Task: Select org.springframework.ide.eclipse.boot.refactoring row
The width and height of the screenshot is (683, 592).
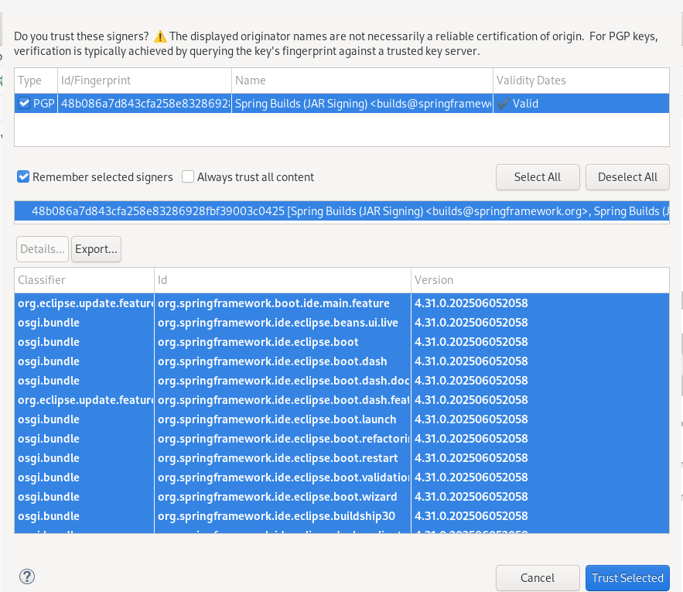Action: coord(342,439)
